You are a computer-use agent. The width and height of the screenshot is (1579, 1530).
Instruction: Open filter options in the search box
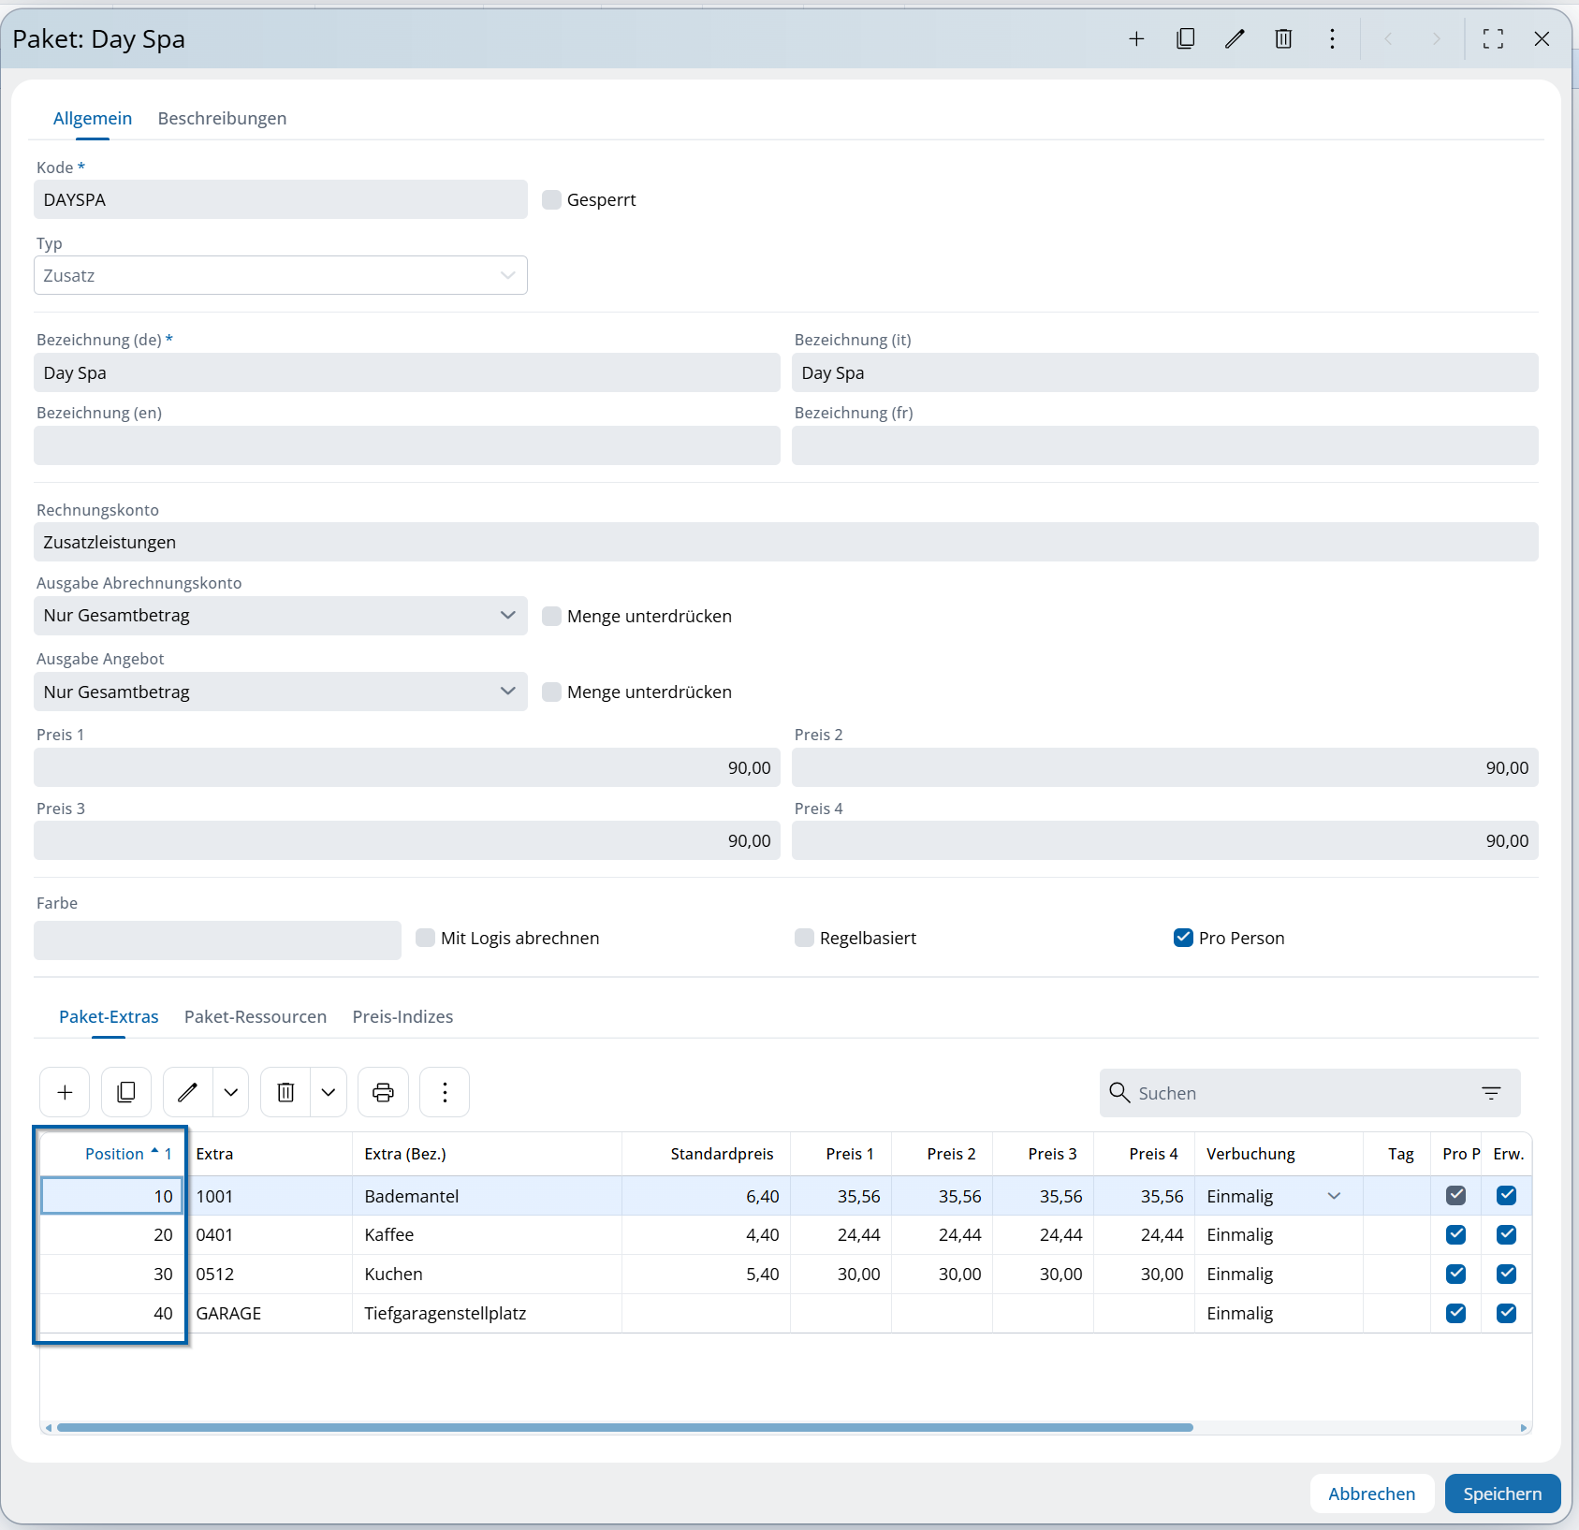(1491, 1093)
